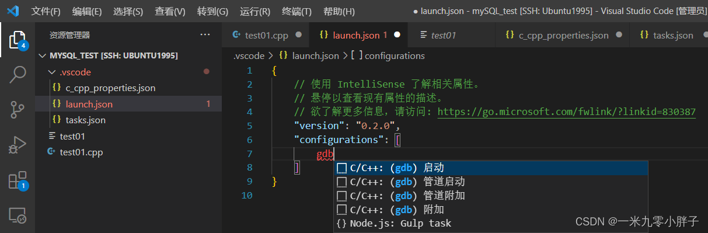
Task: Click the VS Code logo icon
Action: pyautogui.click(x=14, y=11)
